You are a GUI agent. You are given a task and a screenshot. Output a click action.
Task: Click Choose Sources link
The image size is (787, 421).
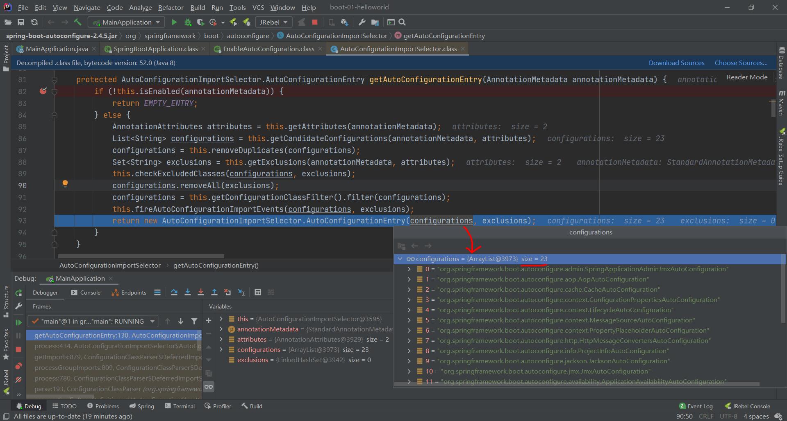pyautogui.click(x=741, y=63)
